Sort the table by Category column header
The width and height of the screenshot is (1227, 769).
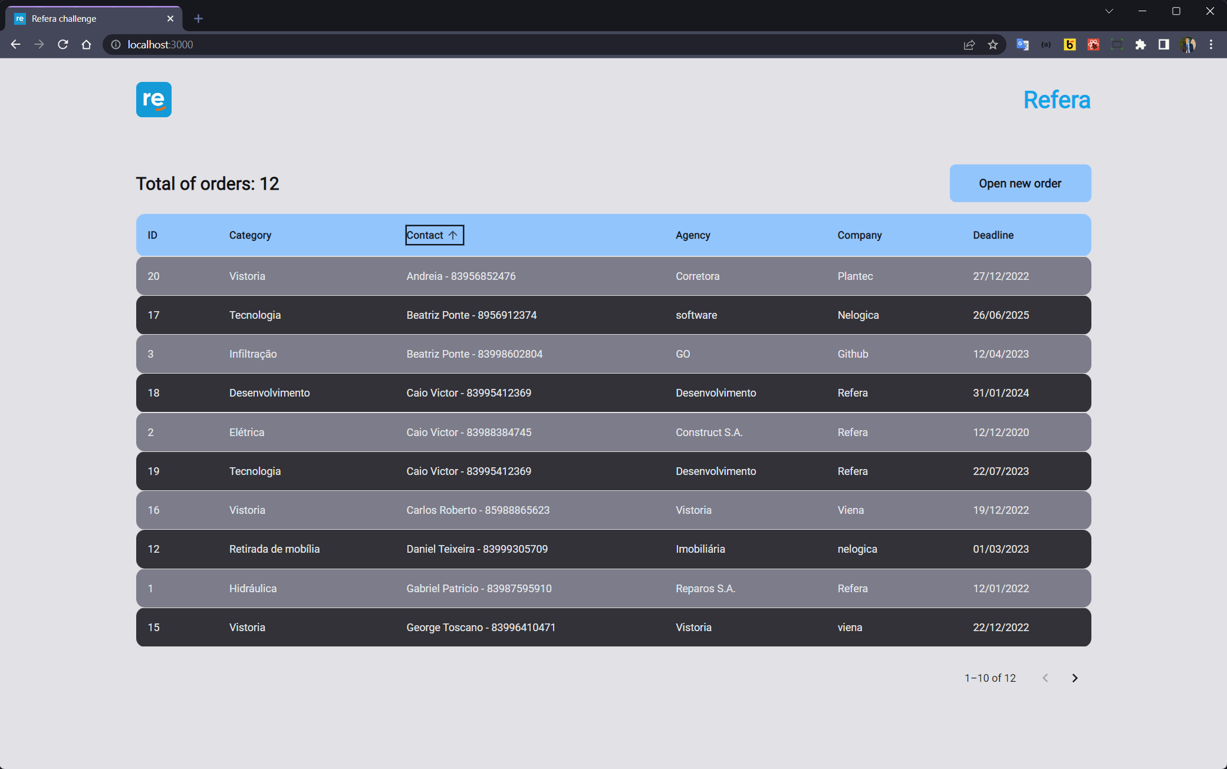pos(250,235)
